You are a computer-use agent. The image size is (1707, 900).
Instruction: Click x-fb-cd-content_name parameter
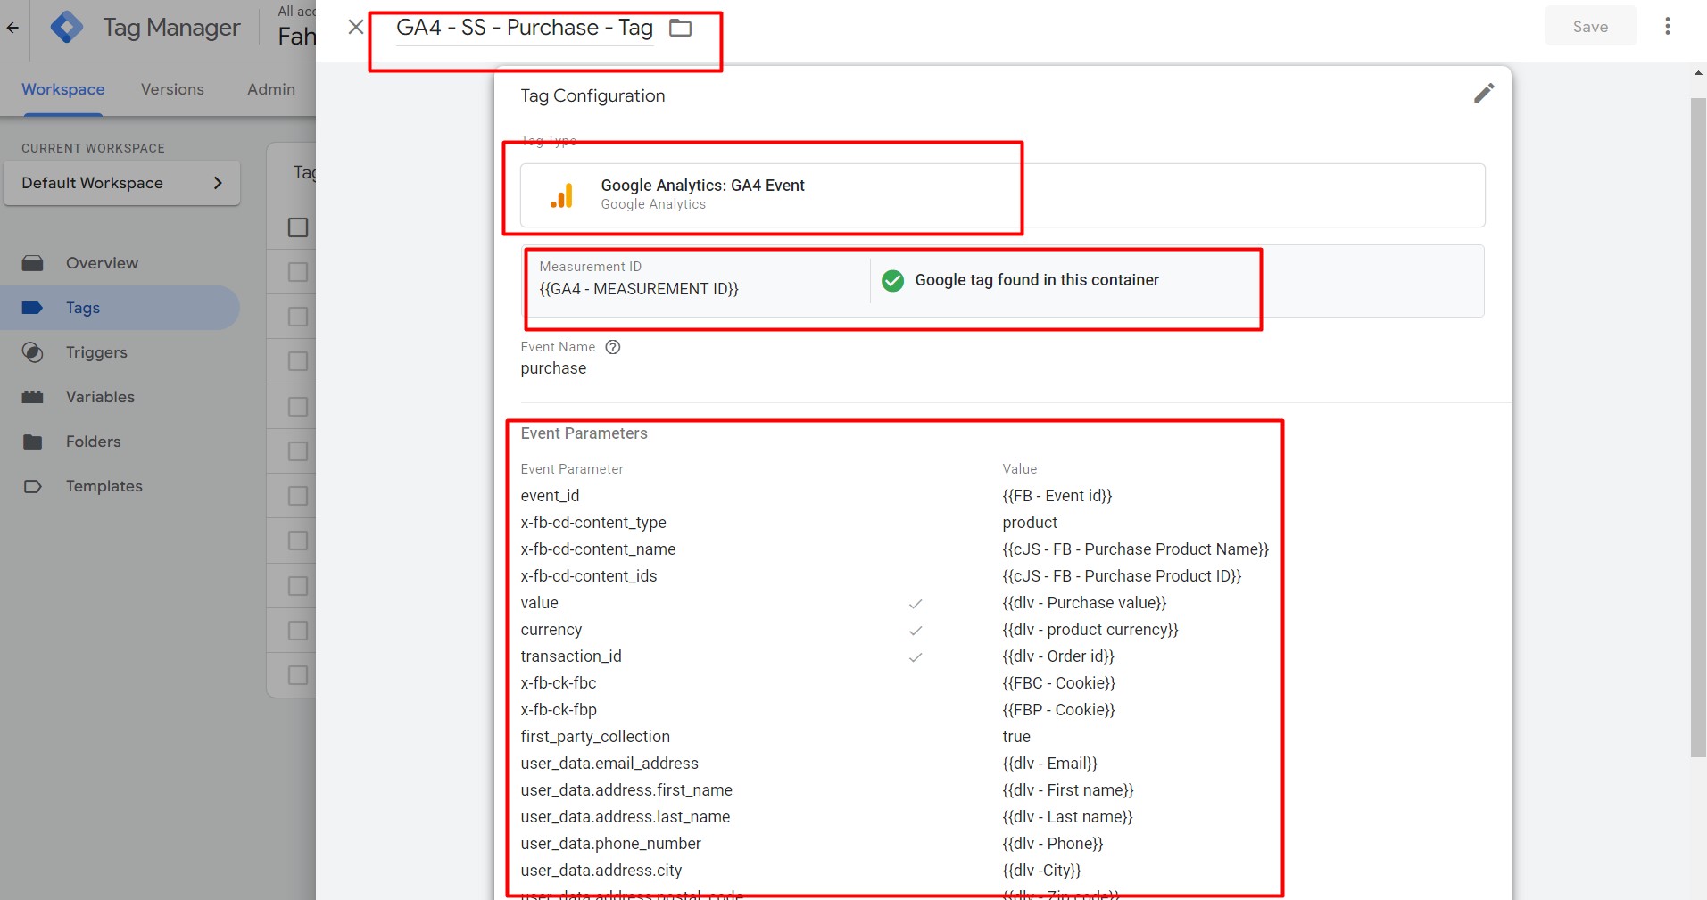point(598,549)
